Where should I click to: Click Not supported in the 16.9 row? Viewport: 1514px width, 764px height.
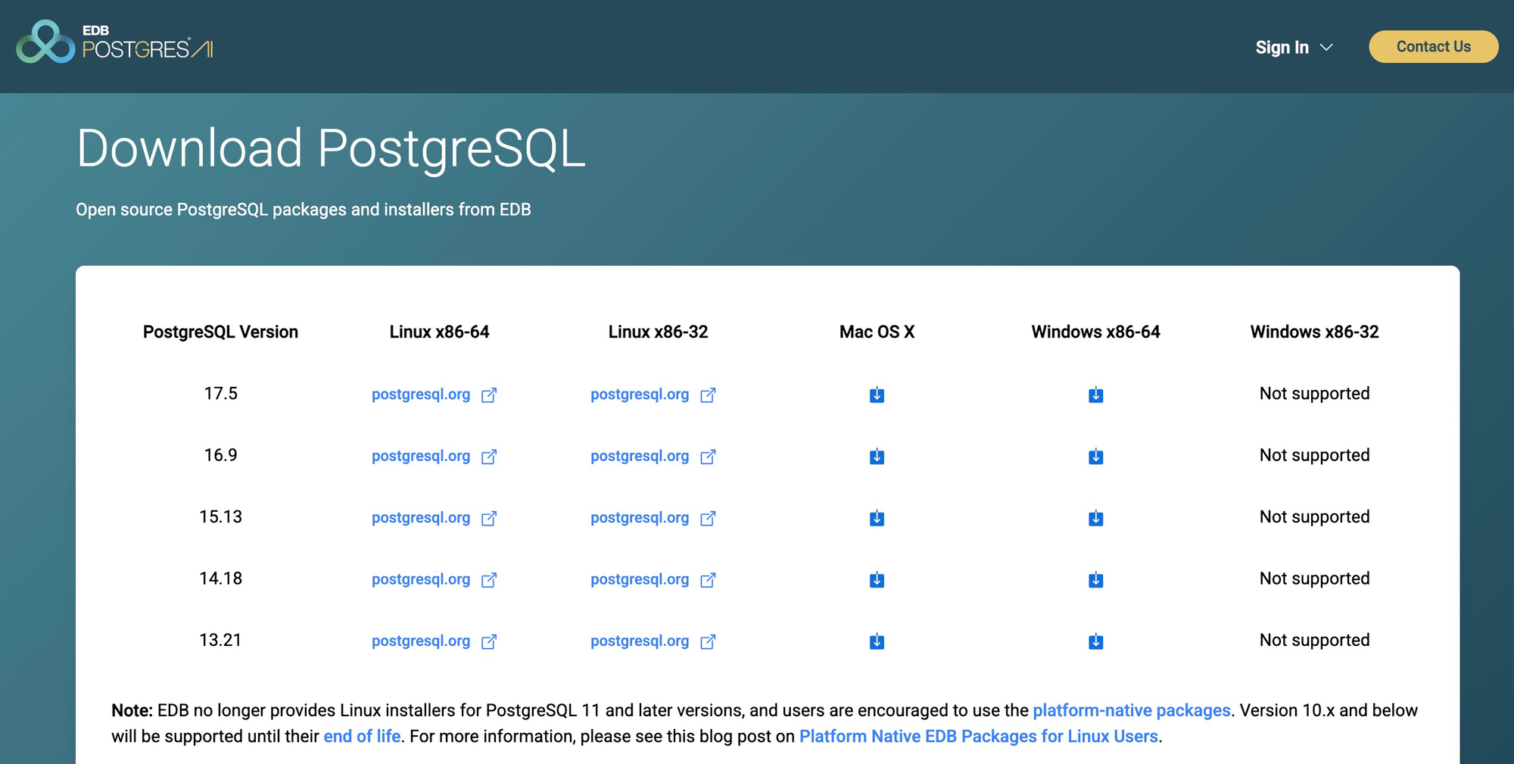tap(1314, 455)
